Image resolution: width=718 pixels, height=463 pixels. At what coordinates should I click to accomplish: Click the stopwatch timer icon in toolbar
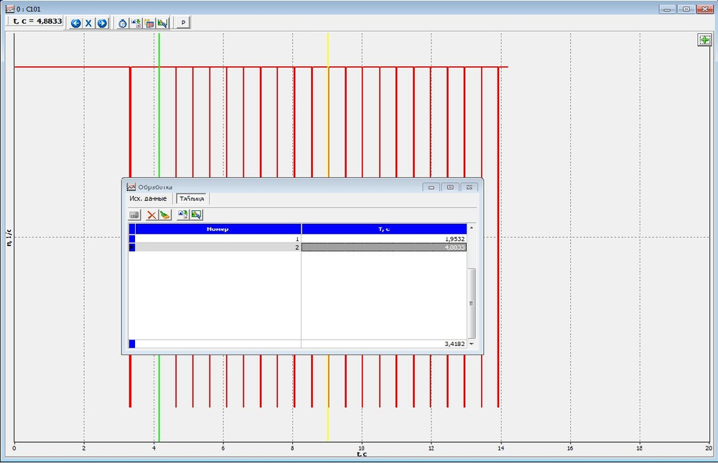point(123,23)
